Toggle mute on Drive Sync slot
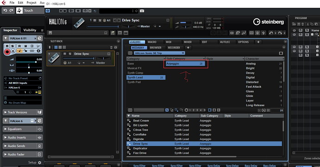 64,54
